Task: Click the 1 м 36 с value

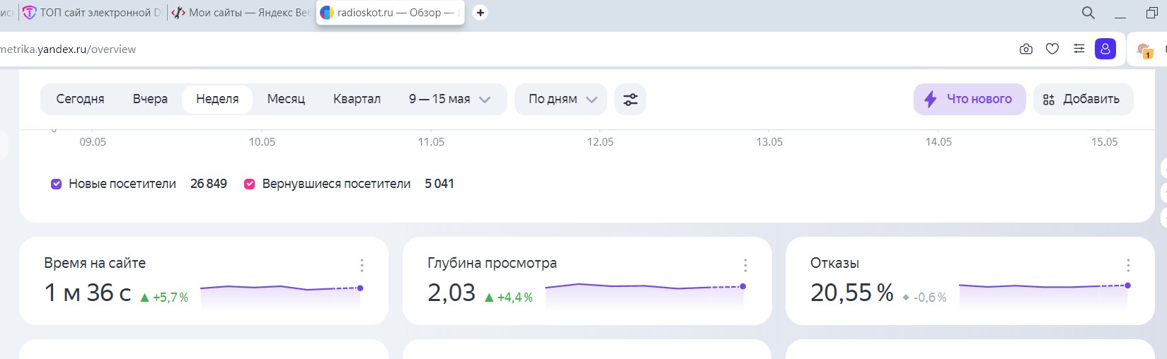Action: (x=88, y=293)
